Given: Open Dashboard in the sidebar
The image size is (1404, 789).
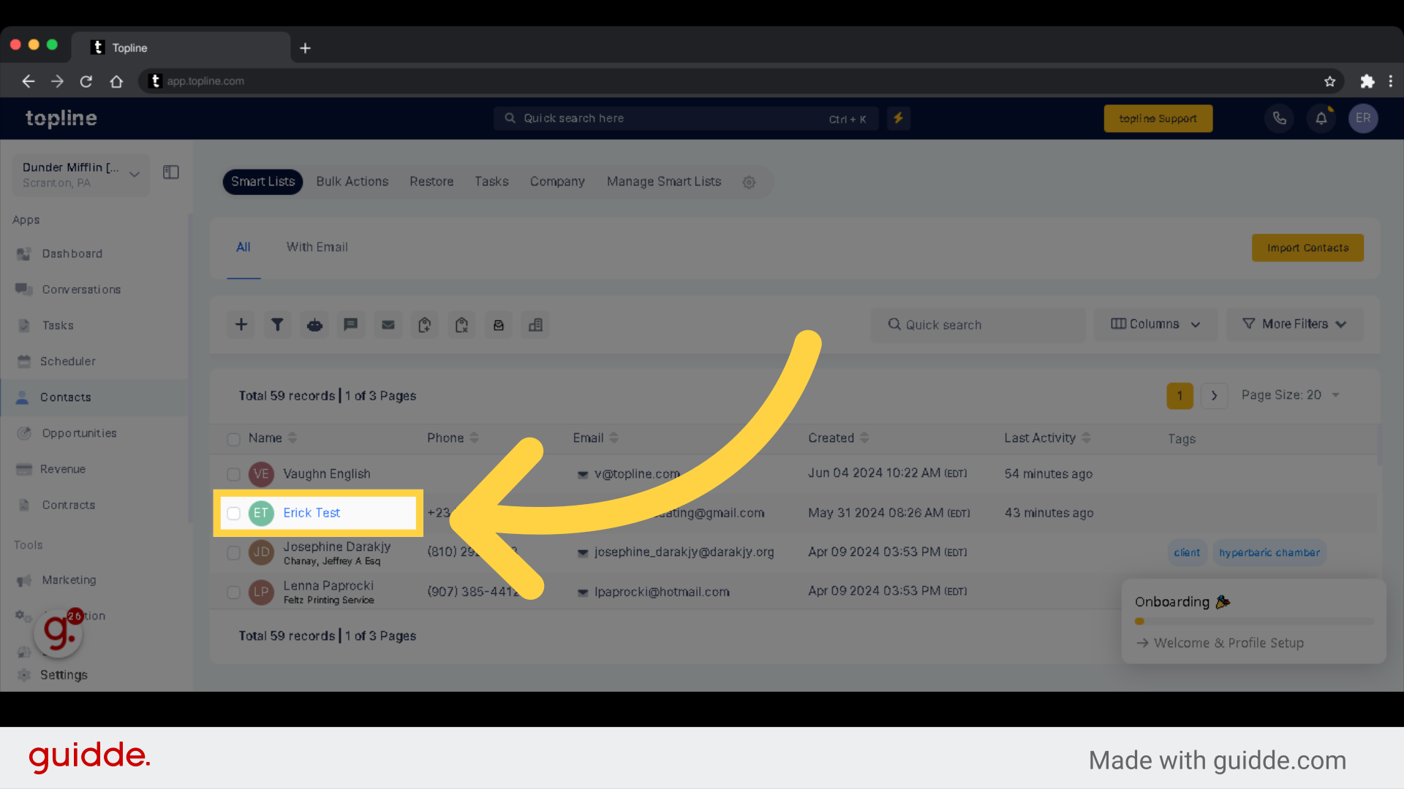Looking at the screenshot, I should coord(72,254).
